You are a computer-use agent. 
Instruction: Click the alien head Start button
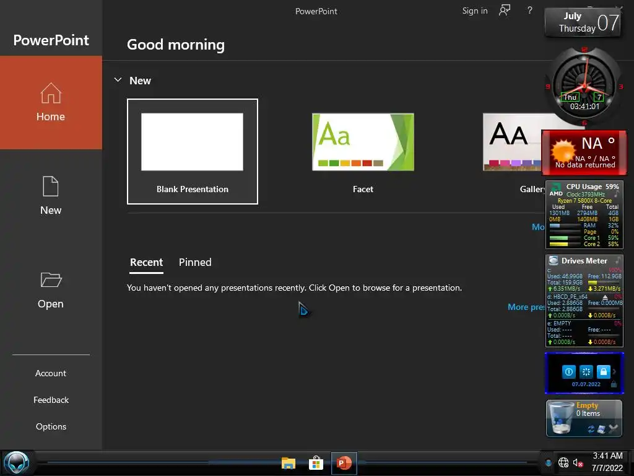[17, 462]
